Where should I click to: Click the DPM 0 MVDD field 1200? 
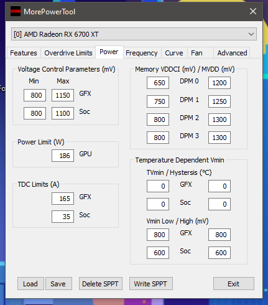click(x=219, y=83)
